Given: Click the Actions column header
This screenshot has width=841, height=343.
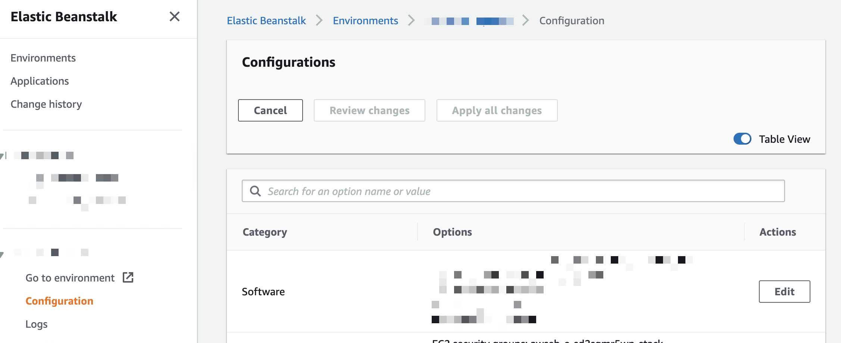Looking at the screenshot, I should (x=778, y=232).
